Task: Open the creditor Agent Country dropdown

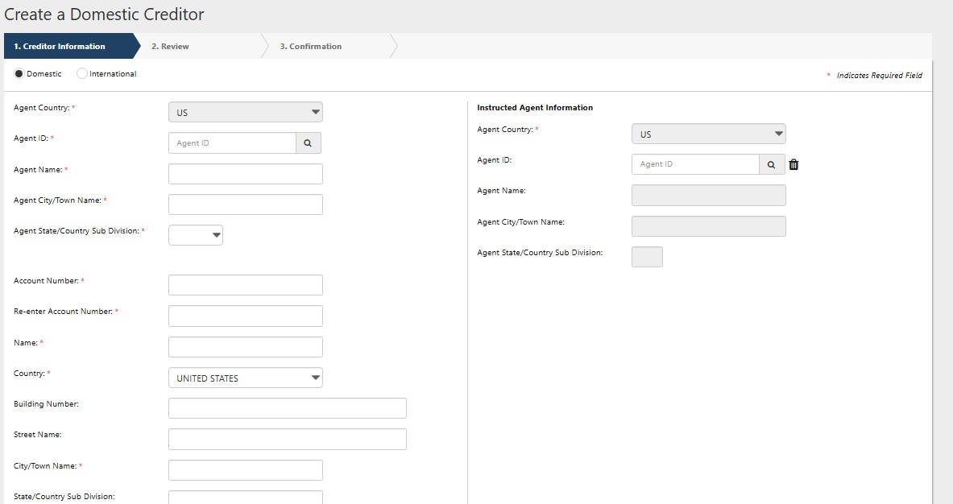Action: pyautogui.click(x=245, y=113)
